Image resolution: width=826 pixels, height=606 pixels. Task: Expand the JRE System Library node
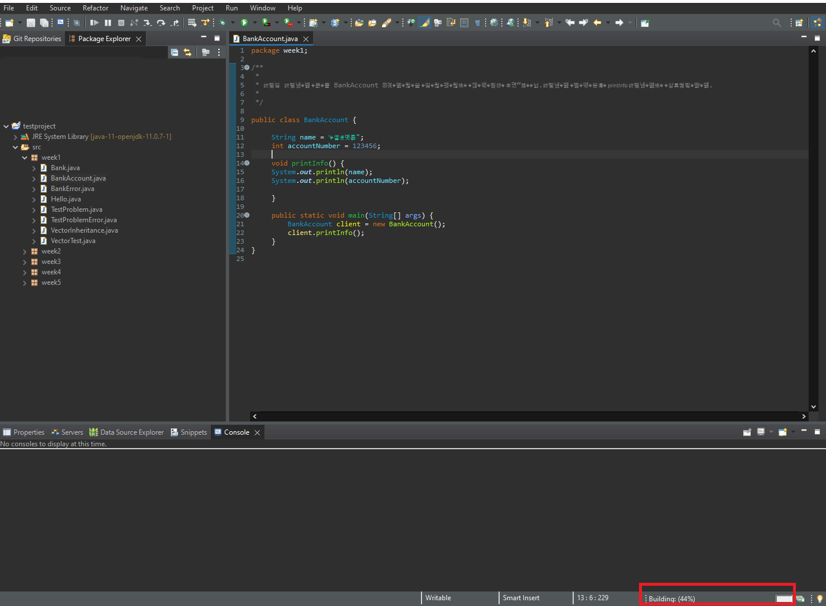click(x=16, y=137)
